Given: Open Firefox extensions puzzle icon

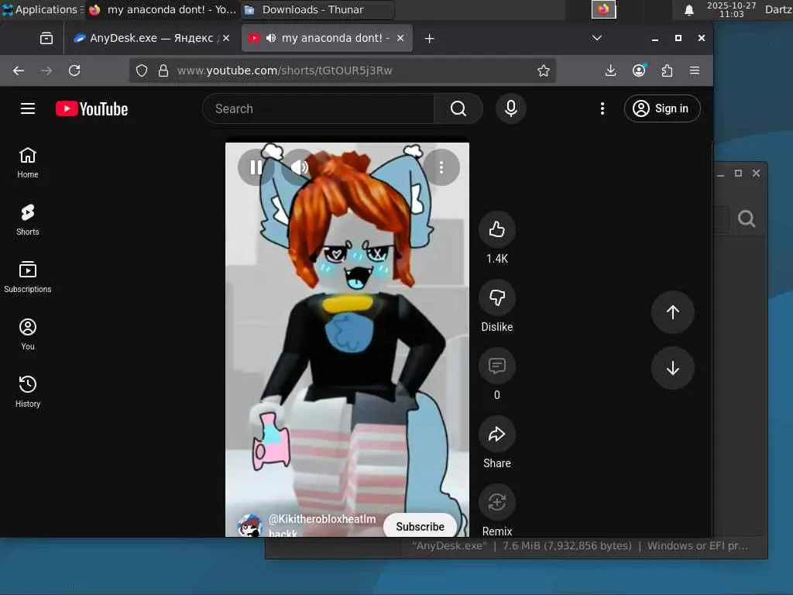Looking at the screenshot, I should click(667, 71).
